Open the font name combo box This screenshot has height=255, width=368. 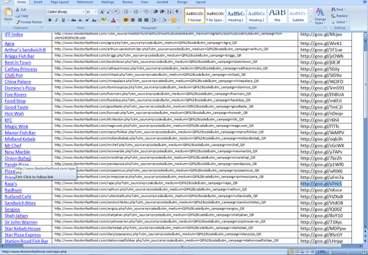pyautogui.click(x=66, y=12)
